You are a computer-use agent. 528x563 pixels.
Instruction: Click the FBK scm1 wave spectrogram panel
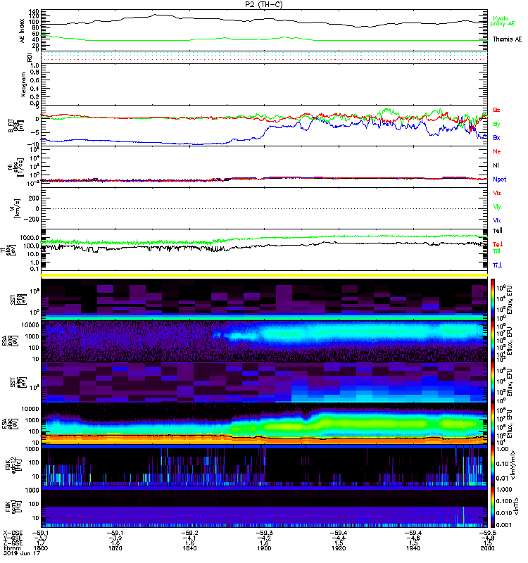[264, 507]
